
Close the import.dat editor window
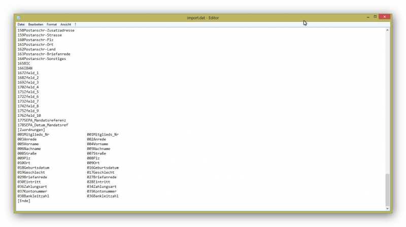[385, 17]
